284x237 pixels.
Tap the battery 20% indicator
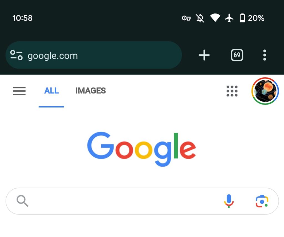pyautogui.click(x=252, y=18)
